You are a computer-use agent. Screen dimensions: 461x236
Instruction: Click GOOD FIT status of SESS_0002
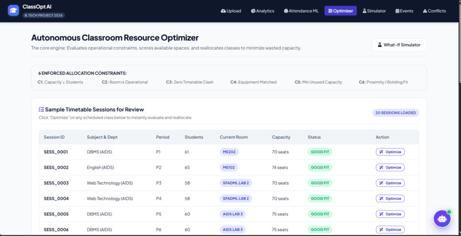click(x=320, y=167)
